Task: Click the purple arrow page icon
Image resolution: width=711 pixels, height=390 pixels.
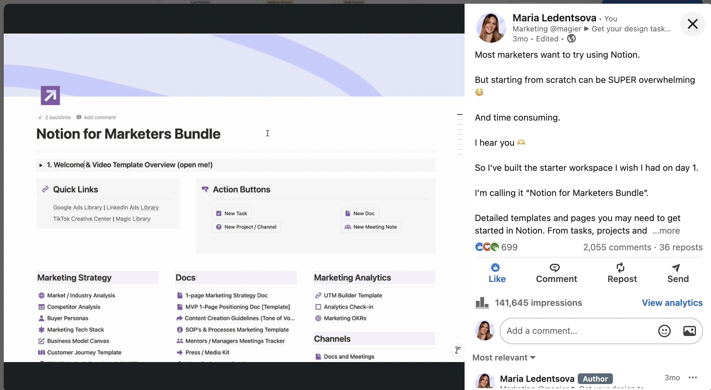Action: point(50,95)
